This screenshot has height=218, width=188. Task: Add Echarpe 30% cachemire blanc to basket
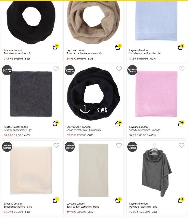click(x=119, y=200)
